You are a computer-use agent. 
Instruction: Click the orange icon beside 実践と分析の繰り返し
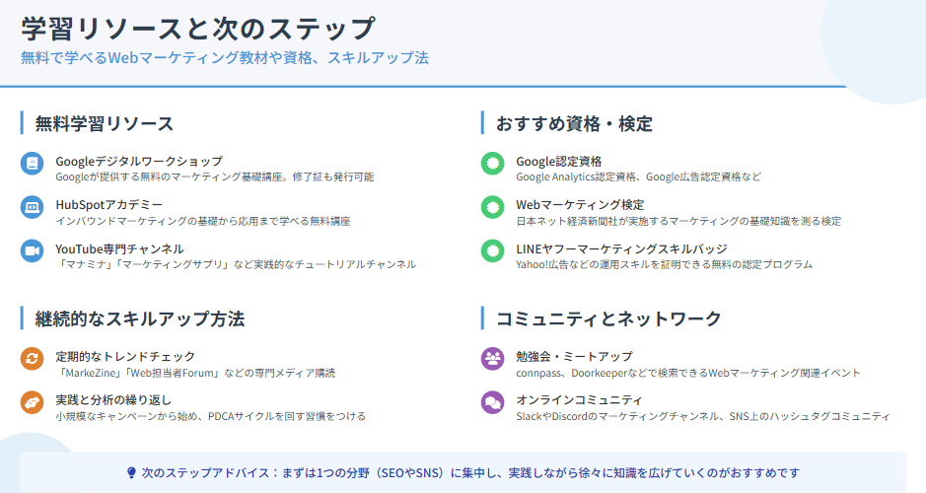tap(33, 402)
